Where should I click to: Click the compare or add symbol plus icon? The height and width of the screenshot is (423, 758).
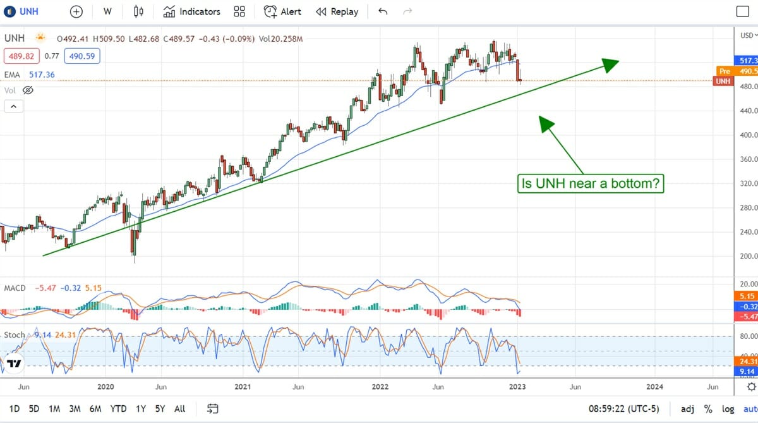click(x=76, y=11)
